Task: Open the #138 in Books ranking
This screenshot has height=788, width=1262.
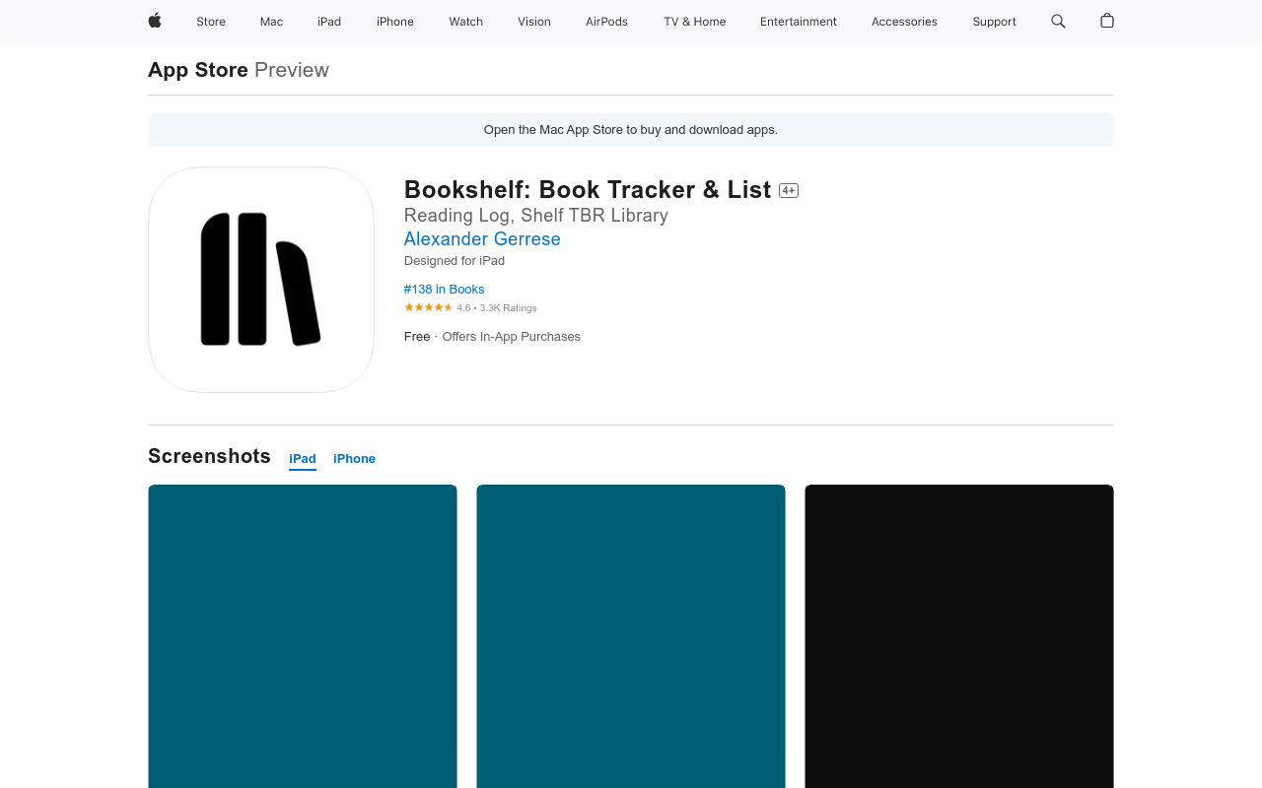Action: [x=444, y=289]
